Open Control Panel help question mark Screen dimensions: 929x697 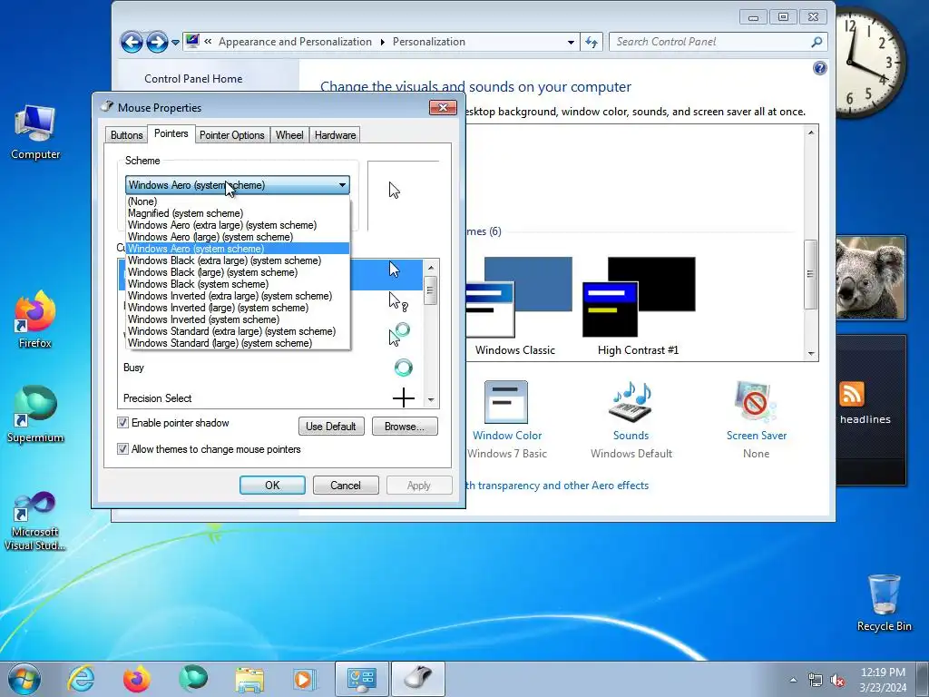819,68
